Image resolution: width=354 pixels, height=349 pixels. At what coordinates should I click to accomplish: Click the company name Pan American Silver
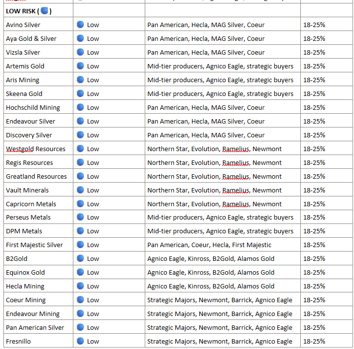point(35,327)
